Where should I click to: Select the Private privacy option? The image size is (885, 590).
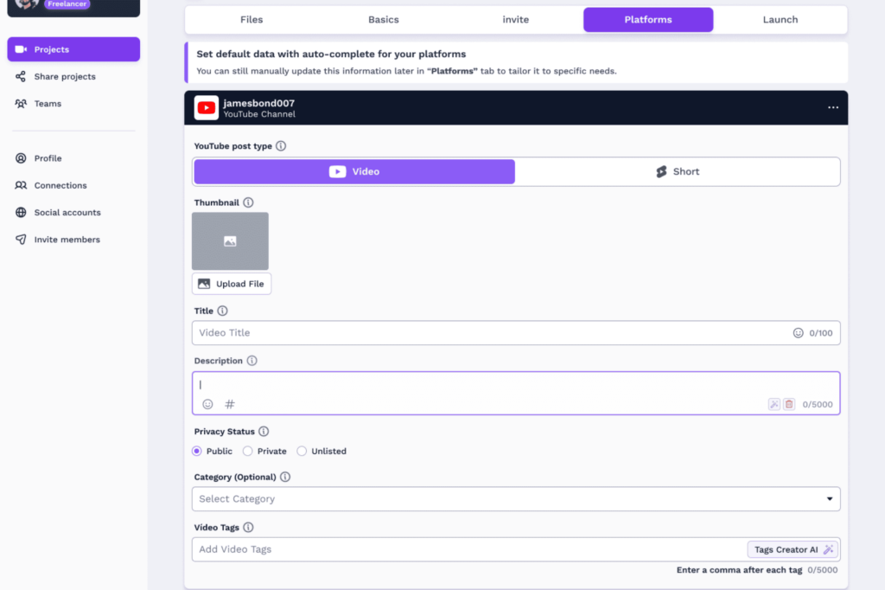coord(246,451)
